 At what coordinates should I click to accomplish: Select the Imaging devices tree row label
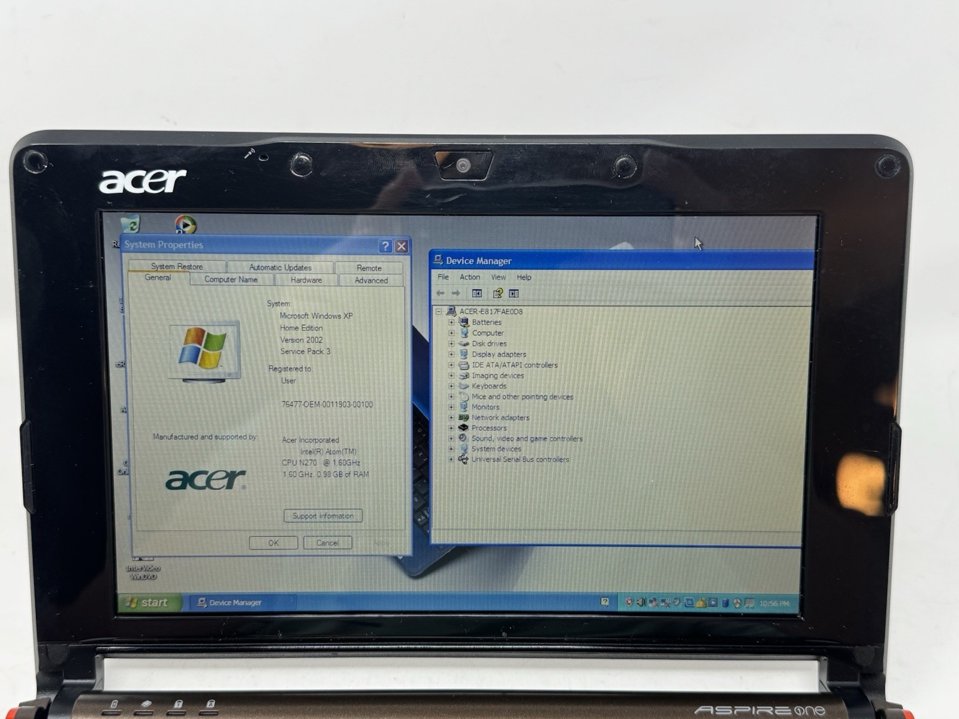[x=497, y=376]
